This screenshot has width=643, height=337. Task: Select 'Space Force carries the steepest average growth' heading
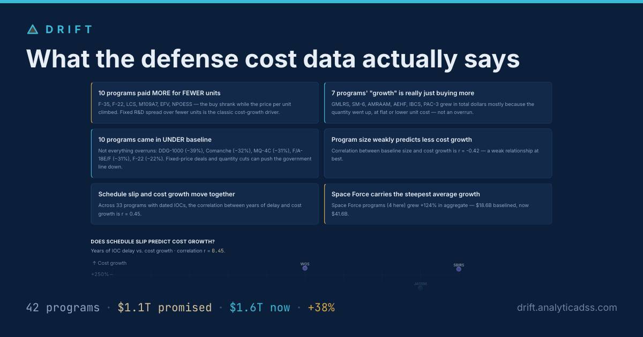click(406, 194)
